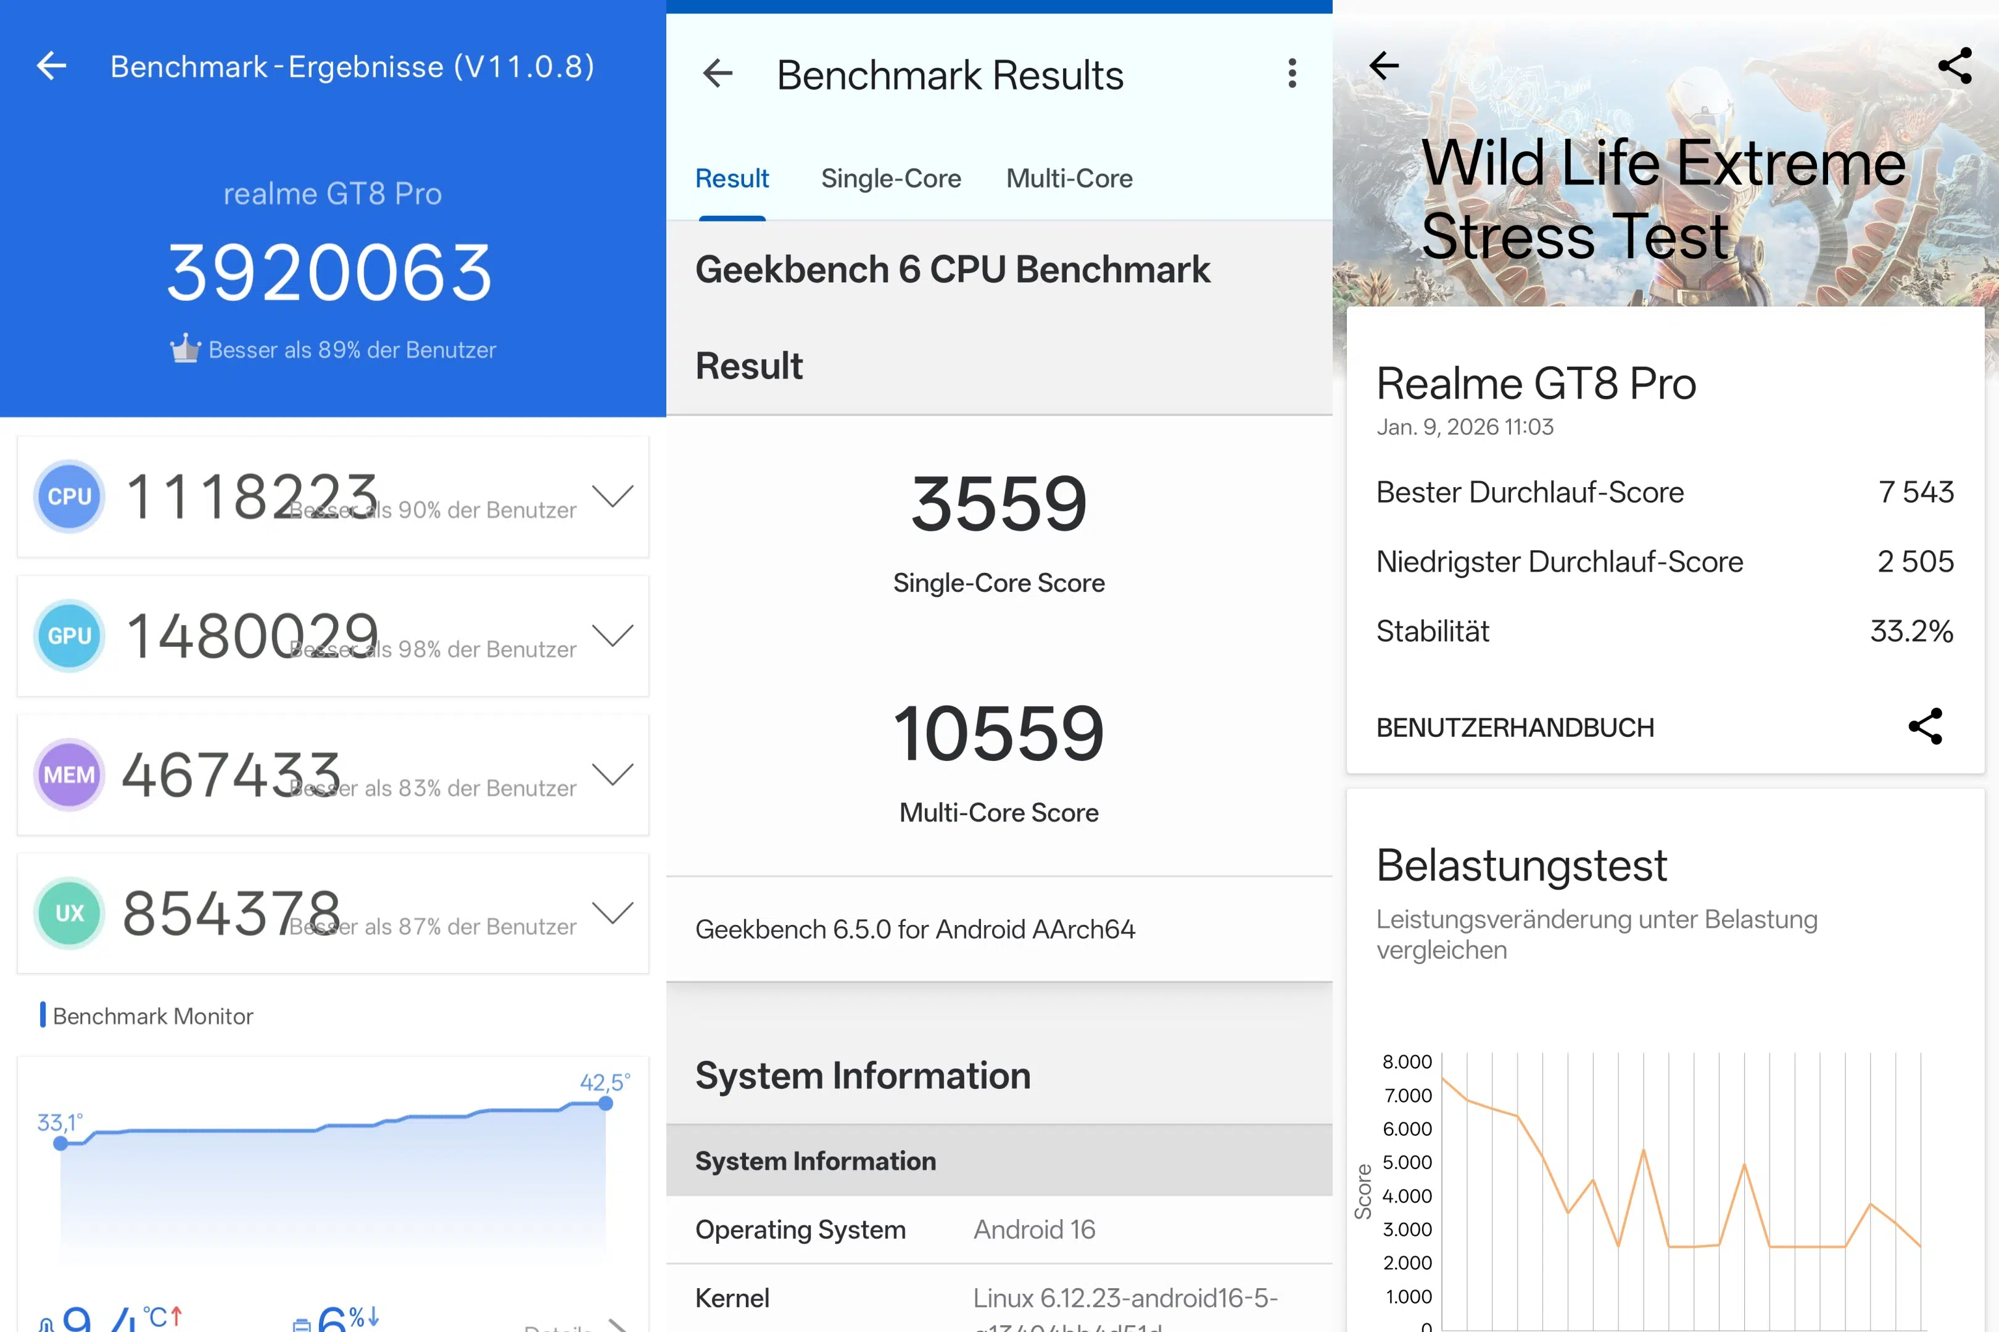Go back from AnTuTu Benchmark-Ergebnisse screen
The height and width of the screenshot is (1332, 1999).
(x=52, y=65)
